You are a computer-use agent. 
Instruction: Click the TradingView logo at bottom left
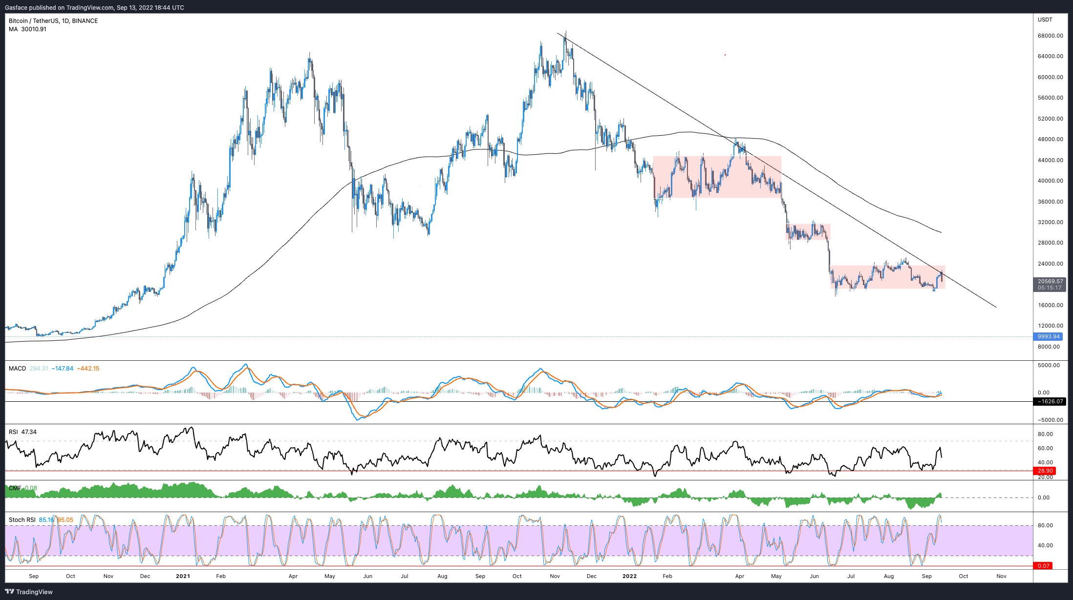[x=28, y=592]
